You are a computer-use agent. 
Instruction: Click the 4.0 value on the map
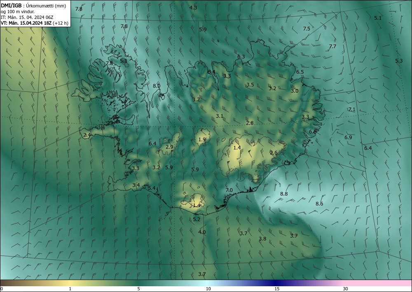(202, 232)
